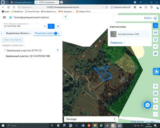Clear the cadastral number search field
Viewport: 160px width, 128px height.
click(x=45, y=26)
